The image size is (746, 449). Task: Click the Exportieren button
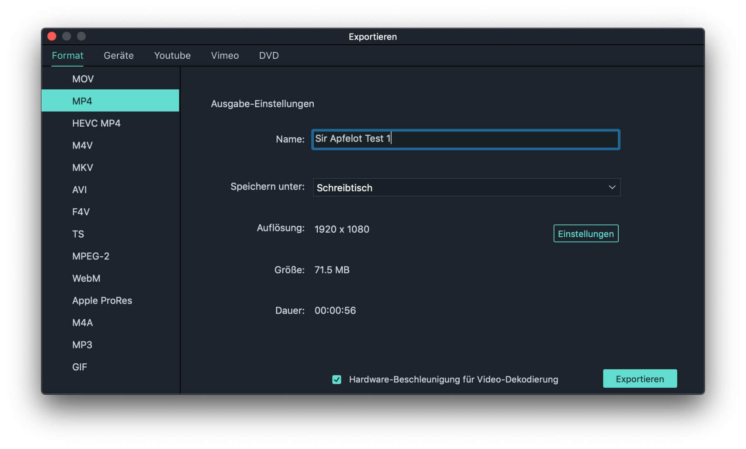tap(640, 379)
